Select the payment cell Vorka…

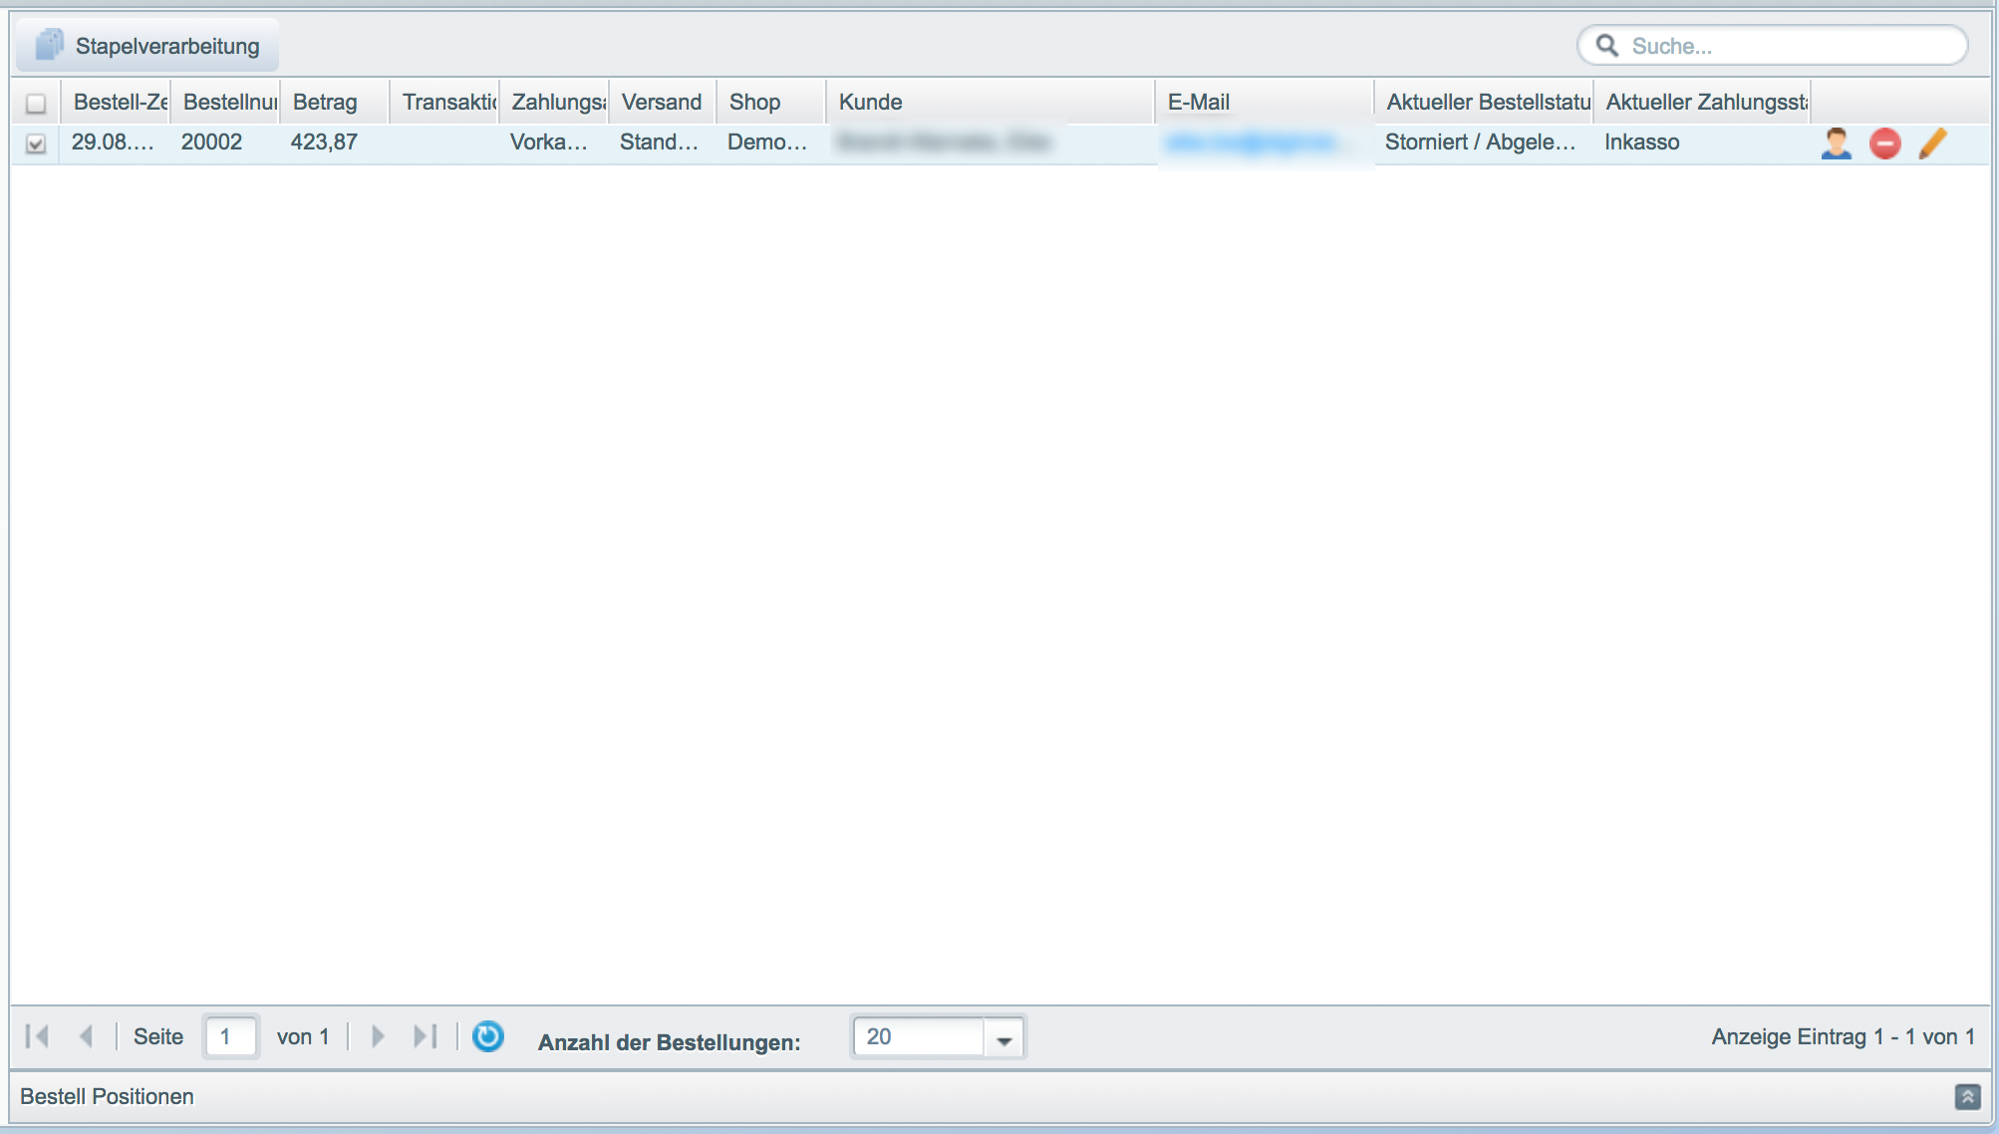tap(554, 142)
